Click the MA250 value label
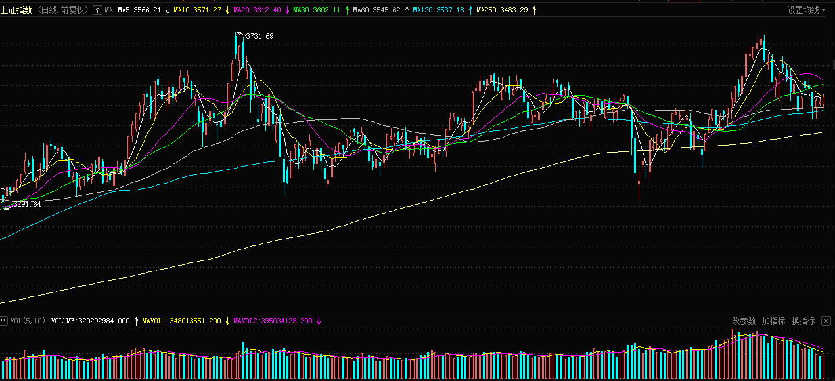This screenshot has width=835, height=381. pos(502,10)
